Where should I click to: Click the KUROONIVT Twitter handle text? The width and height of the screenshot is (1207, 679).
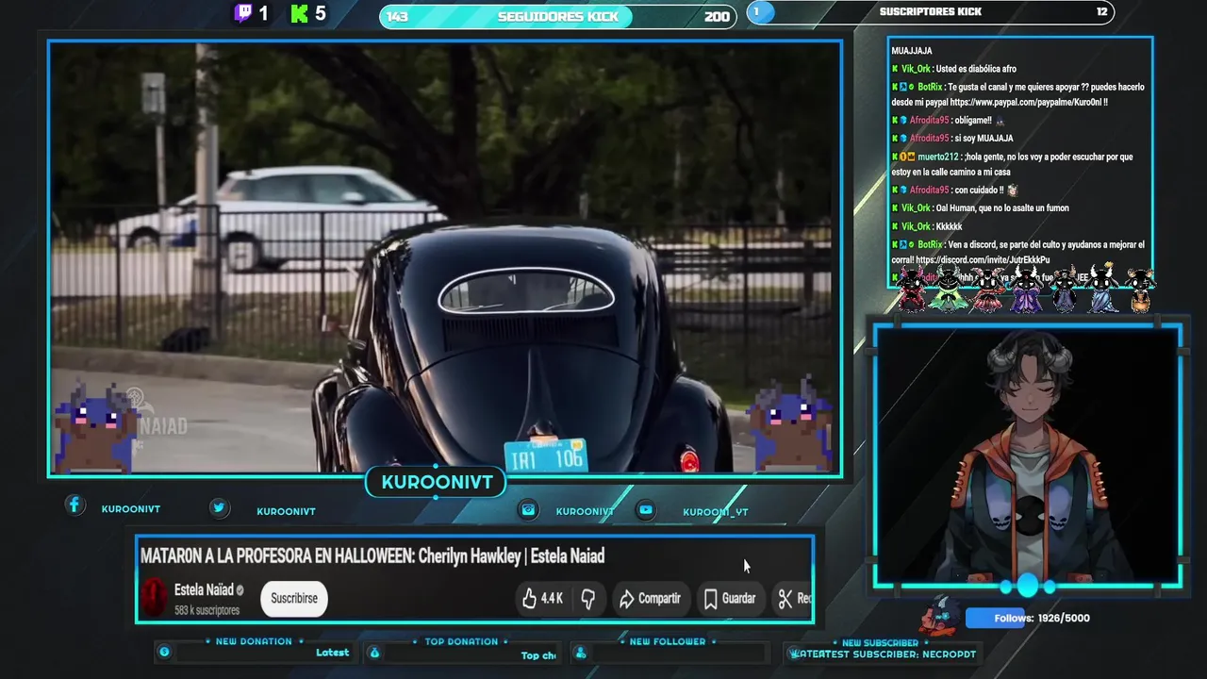click(286, 511)
